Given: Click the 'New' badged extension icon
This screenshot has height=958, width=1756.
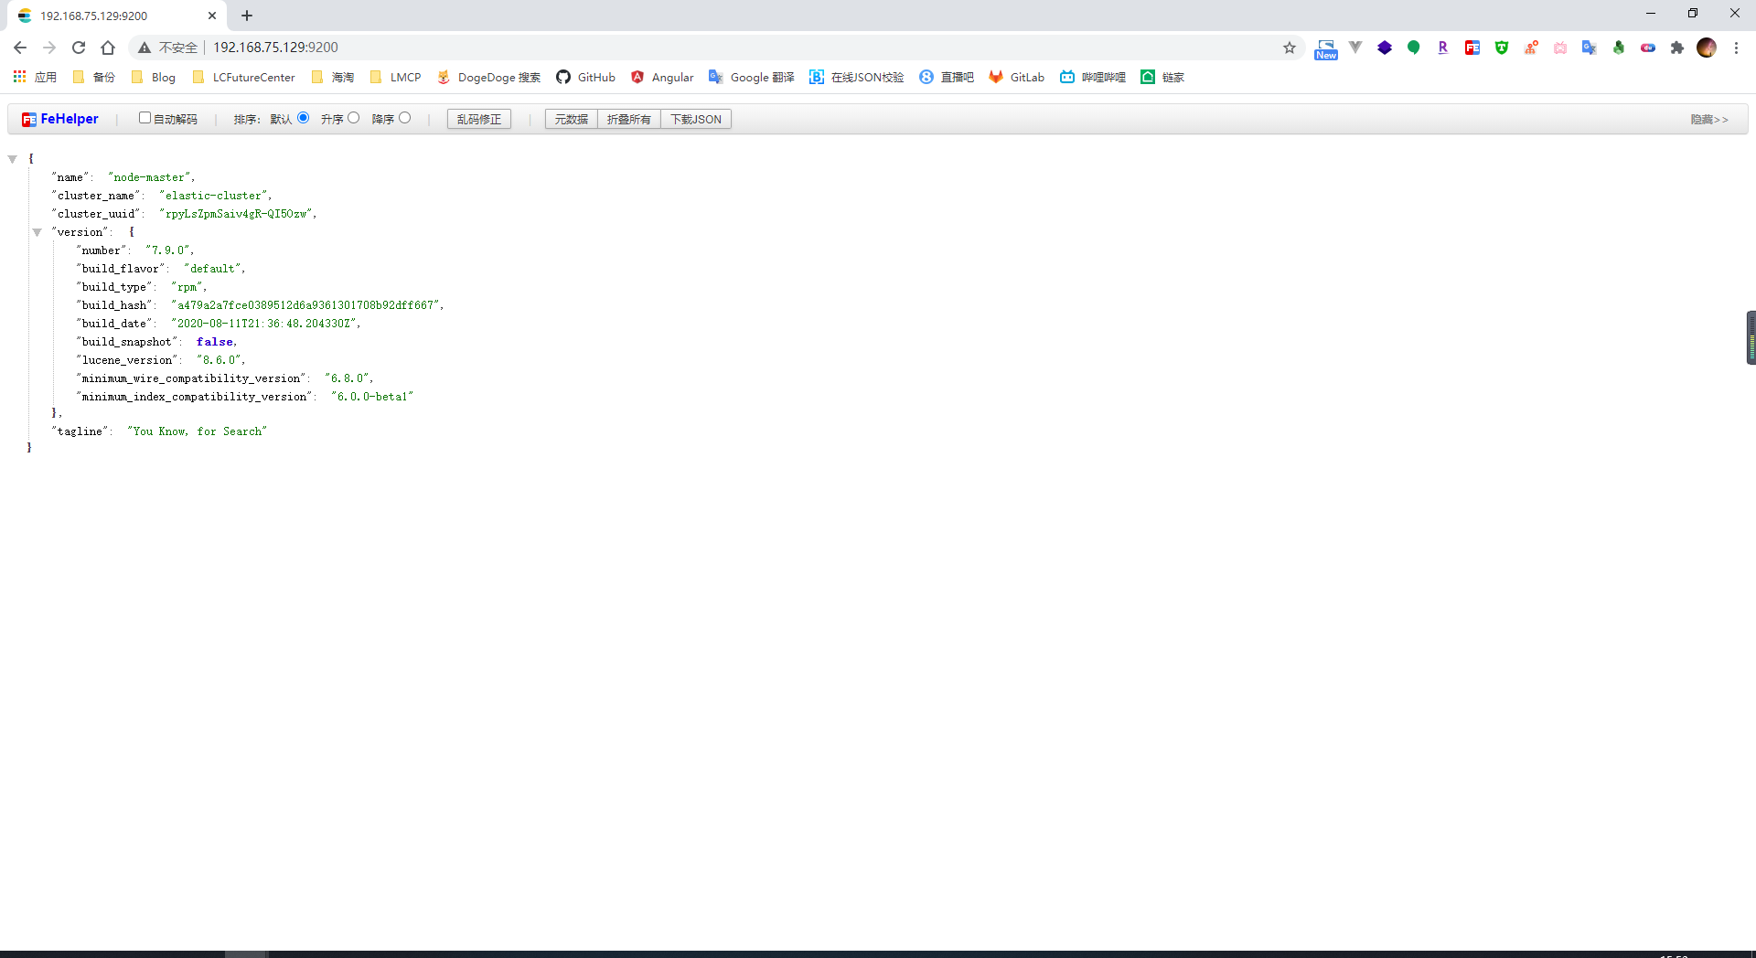Looking at the screenshot, I should point(1326,49).
